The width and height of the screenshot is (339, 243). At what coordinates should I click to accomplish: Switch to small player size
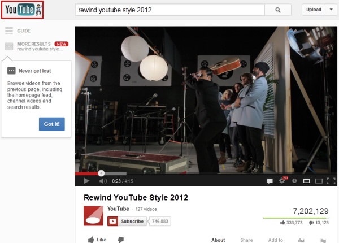pyautogui.click(x=307, y=181)
